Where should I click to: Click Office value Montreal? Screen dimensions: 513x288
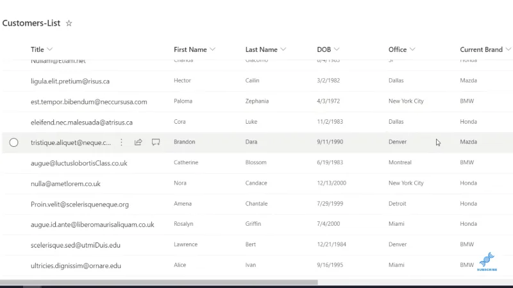click(399, 162)
